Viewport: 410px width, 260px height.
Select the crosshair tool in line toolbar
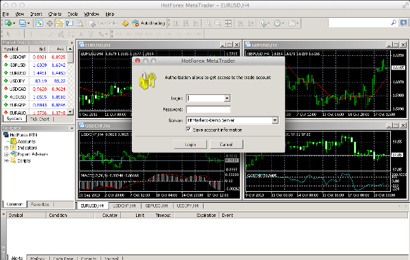[18, 34]
